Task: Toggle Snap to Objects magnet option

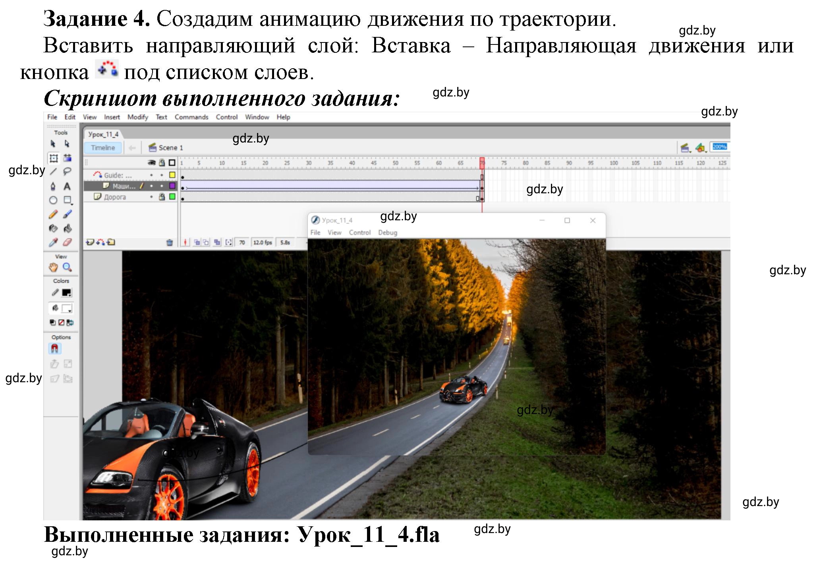Action: 55,349
